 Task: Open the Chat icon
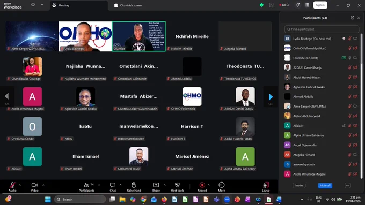pos(113,185)
